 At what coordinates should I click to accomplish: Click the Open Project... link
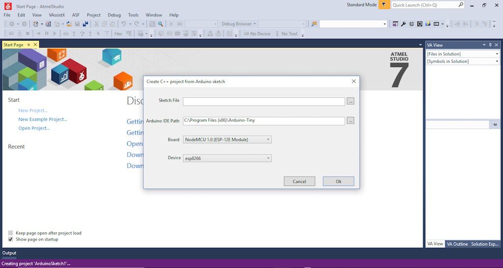click(34, 128)
